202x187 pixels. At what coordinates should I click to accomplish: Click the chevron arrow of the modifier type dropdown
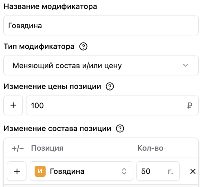click(x=185, y=65)
